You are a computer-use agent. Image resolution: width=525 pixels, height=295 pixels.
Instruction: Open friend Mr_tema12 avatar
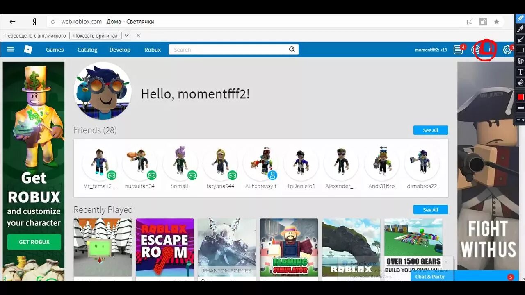coord(100,163)
